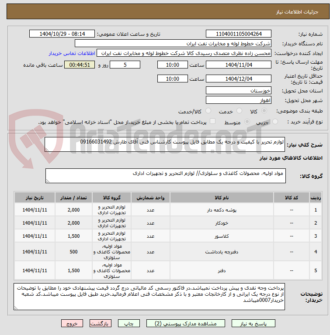Click the item name دفترچه یادداشت

[x=222, y=252]
